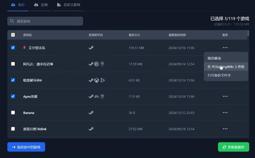This screenshot has height=158, width=255.
Task: Click the red pin icon beside 艾尔登法环
Action: pyautogui.click(x=24, y=48)
